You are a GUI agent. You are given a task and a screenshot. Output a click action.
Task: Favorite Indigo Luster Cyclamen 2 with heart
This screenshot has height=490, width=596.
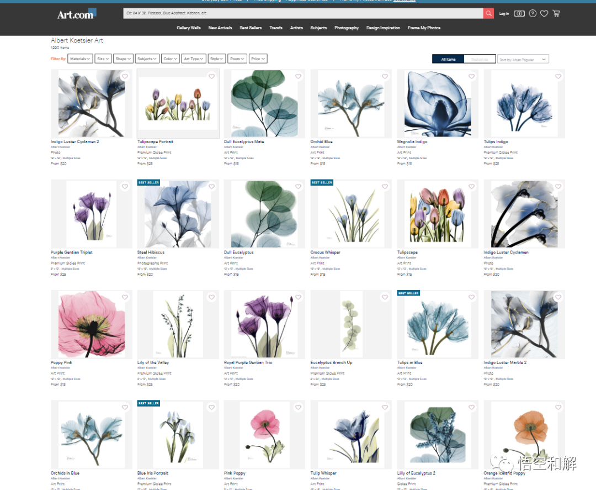125,76
